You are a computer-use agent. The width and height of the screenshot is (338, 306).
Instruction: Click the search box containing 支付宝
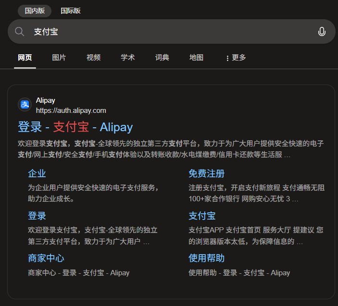(171, 32)
